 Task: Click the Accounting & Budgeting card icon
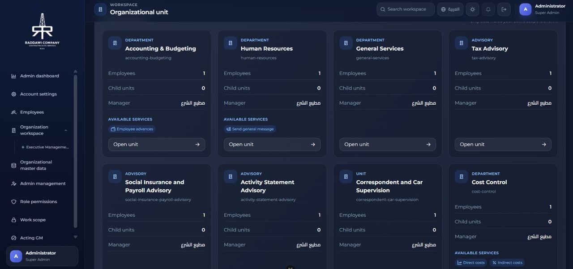point(115,43)
